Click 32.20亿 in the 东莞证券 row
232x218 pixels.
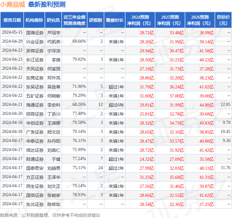point(177,78)
